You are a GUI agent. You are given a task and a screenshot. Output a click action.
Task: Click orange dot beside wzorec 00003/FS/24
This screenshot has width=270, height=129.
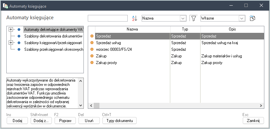coord(92,49)
